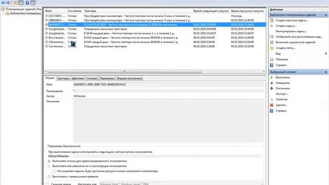Collapse the Выбранный элемент section
Screen dimensions: 329x185
point(326,72)
